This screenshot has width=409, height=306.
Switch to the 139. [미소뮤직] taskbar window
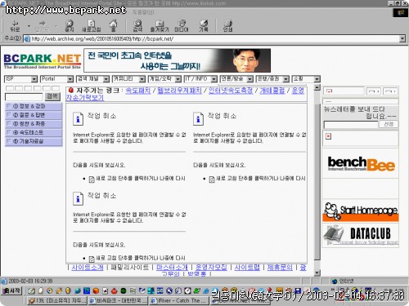57,300
